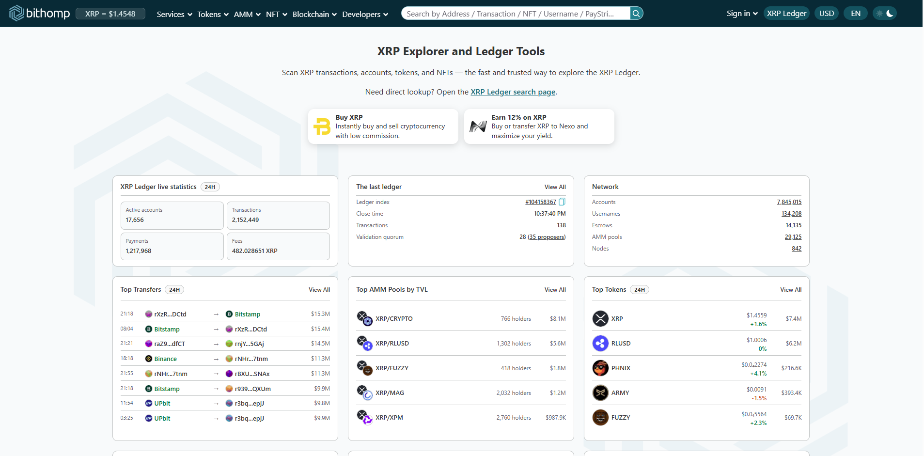Click the Active accounts statistic box
924x456 pixels.
pos(172,216)
